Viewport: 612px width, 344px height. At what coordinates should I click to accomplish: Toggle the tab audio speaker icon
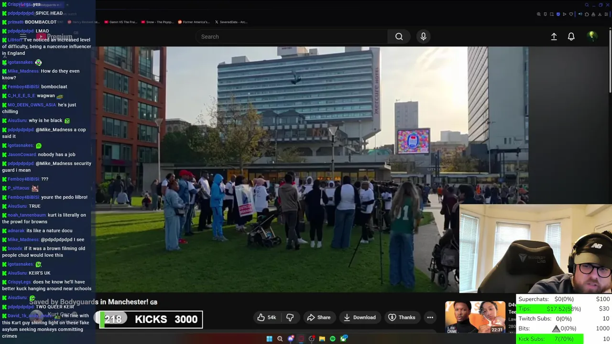580,14
